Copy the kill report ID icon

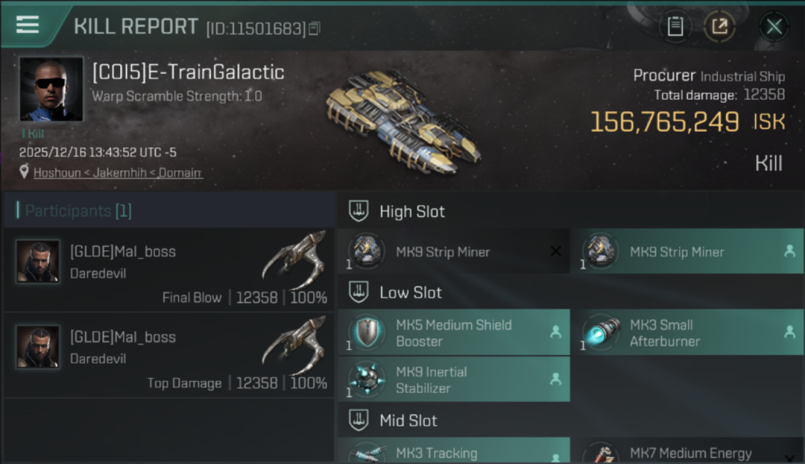(315, 28)
